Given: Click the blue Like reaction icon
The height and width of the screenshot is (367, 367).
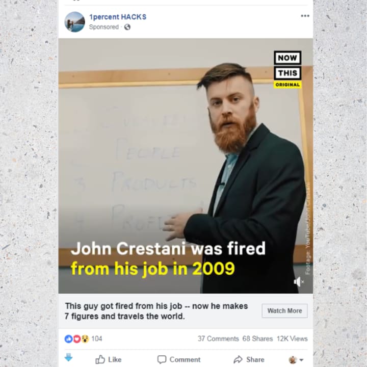Looking at the screenshot, I should pos(68,338).
